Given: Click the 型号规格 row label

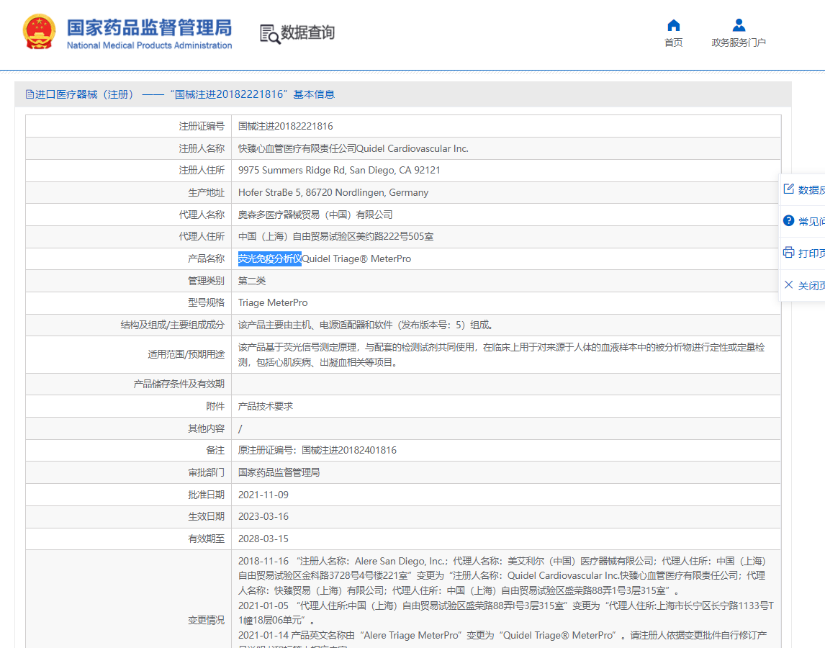Looking at the screenshot, I should click(x=206, y=303).
